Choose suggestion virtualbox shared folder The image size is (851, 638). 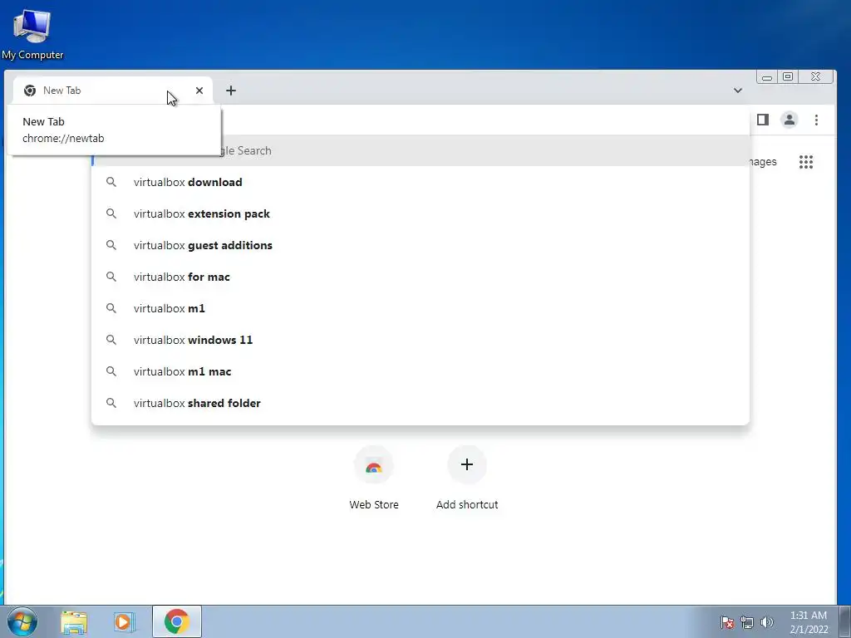421,403
